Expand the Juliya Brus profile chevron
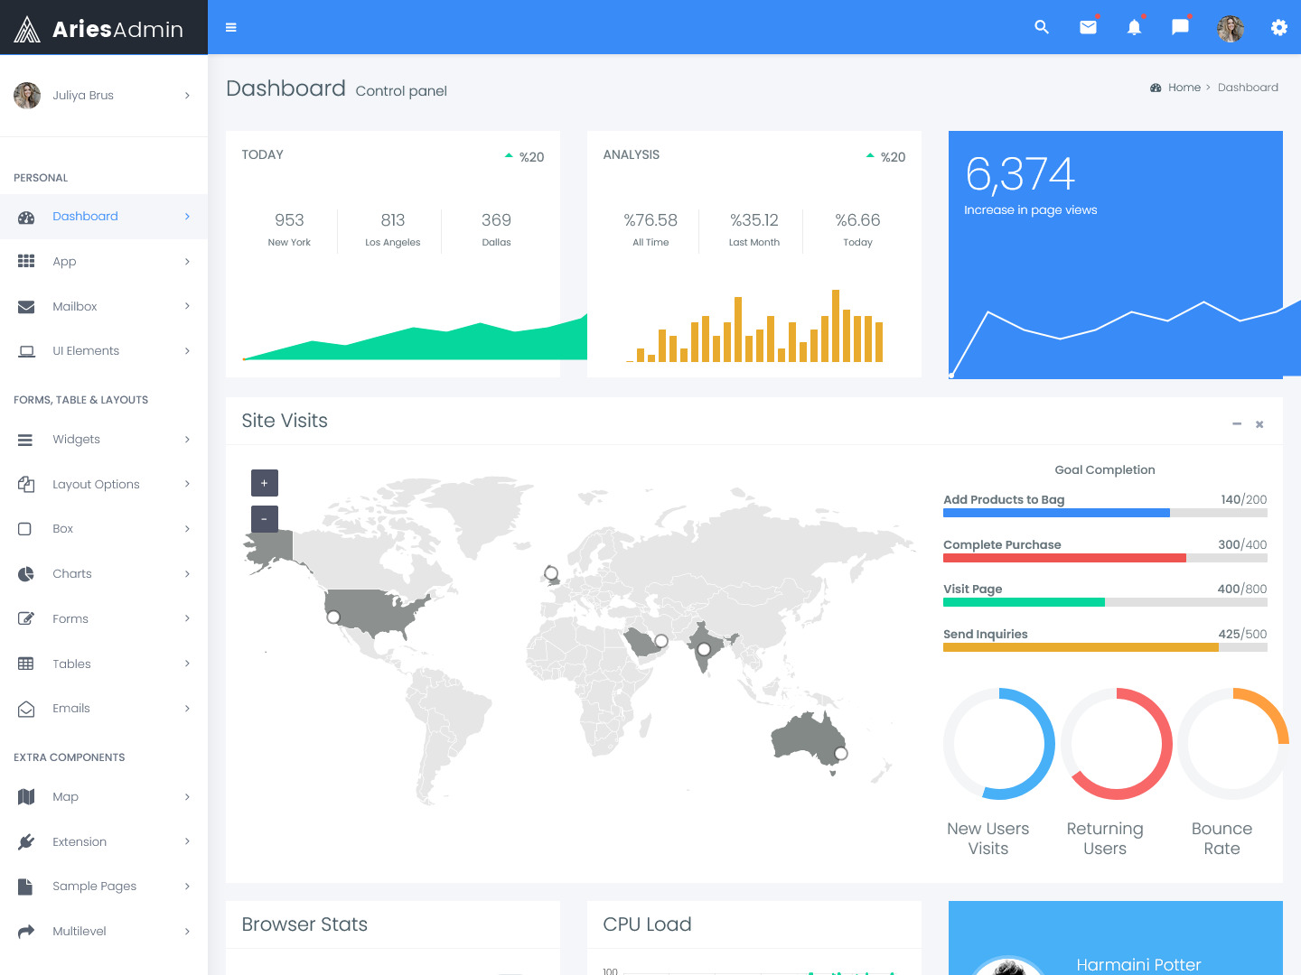The height and width of the screenshot is (975, 1301). click(x=187, y=95)
